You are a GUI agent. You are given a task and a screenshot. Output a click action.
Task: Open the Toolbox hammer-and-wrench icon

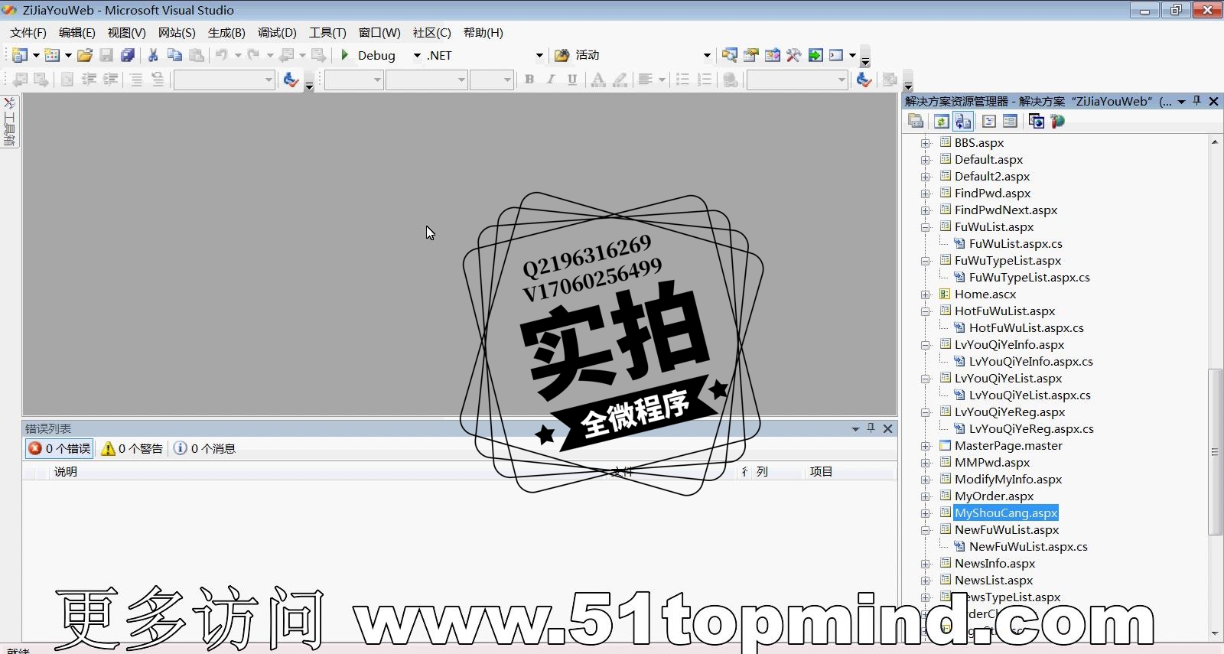tap(794, 55)
